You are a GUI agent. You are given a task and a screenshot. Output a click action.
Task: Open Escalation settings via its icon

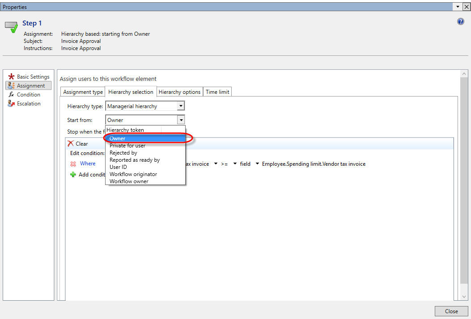coord(13,103)
